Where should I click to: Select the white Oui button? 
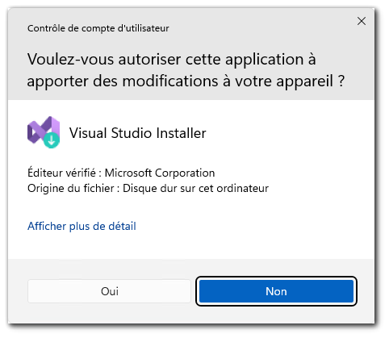click(109, 291)
